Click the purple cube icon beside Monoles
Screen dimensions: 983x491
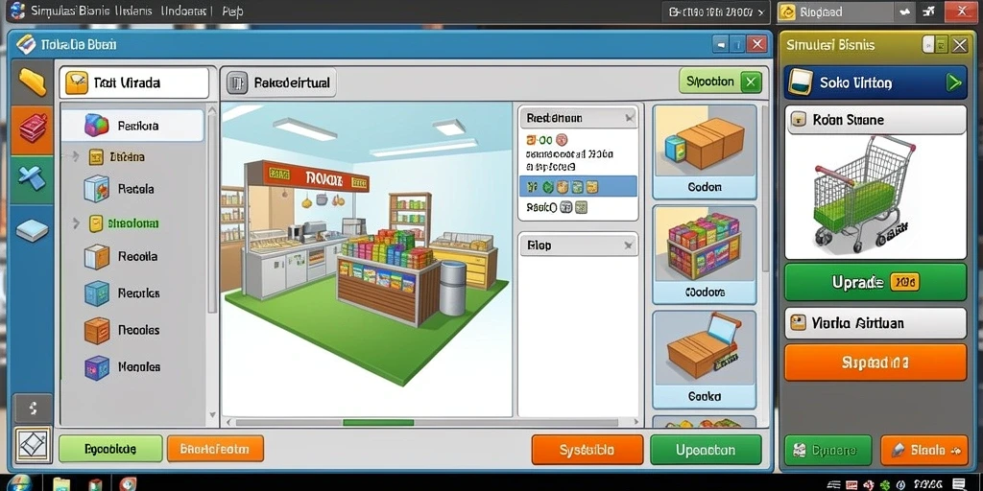click(x=97, y=367)
